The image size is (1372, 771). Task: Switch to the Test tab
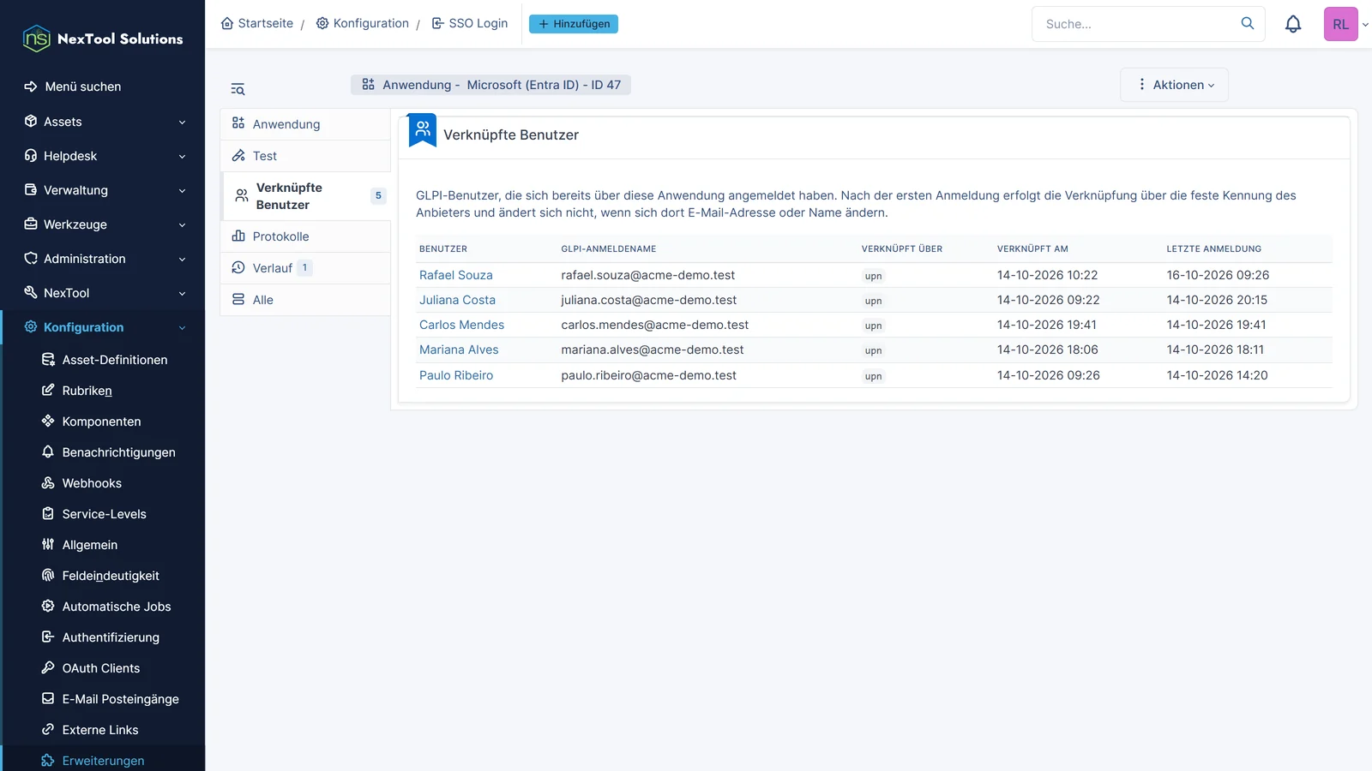click(305, 156)
